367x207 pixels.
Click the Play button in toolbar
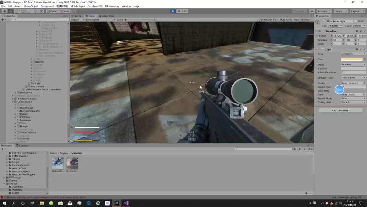coord(173,11)
